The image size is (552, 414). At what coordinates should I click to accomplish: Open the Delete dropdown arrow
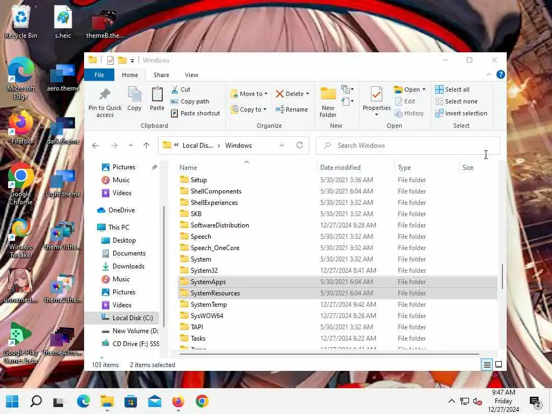click(307, 94)
